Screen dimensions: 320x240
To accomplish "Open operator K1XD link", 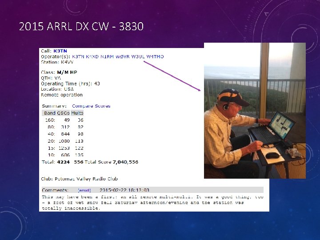I will (92, 56).
